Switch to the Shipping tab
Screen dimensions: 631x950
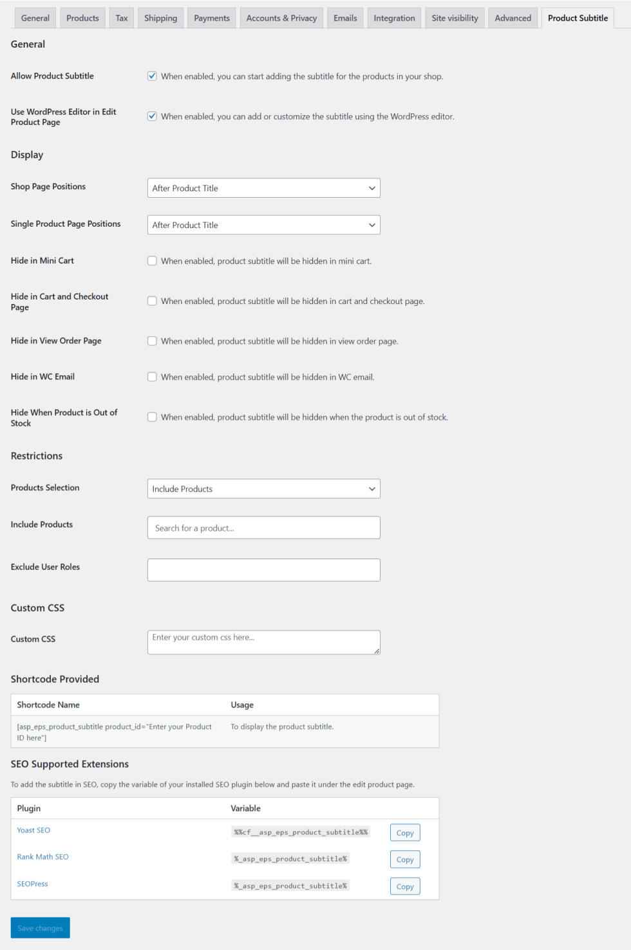click(x=160, y=18)
